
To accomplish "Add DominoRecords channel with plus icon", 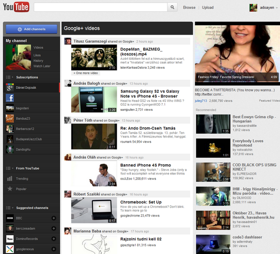I will tap(54, 239).
